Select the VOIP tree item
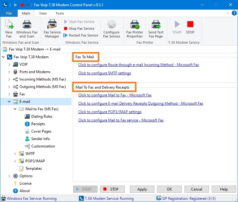The height and width of the screenshot is (202, 238). tap(24, 64)
